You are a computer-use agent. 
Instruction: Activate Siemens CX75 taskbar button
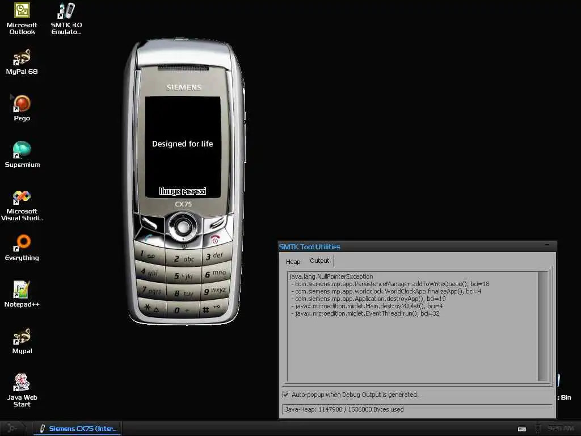click(x=78, y=428)
